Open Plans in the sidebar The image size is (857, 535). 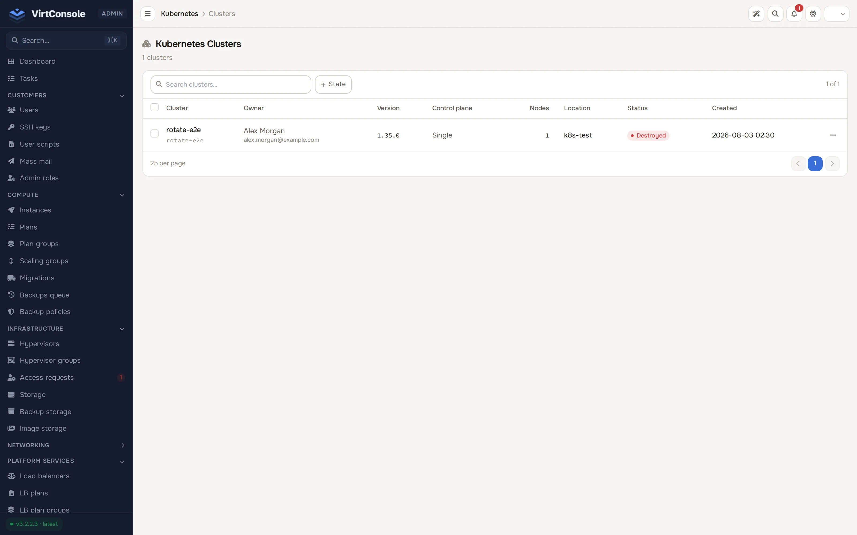pyautogui.click(x=66, y=227)
